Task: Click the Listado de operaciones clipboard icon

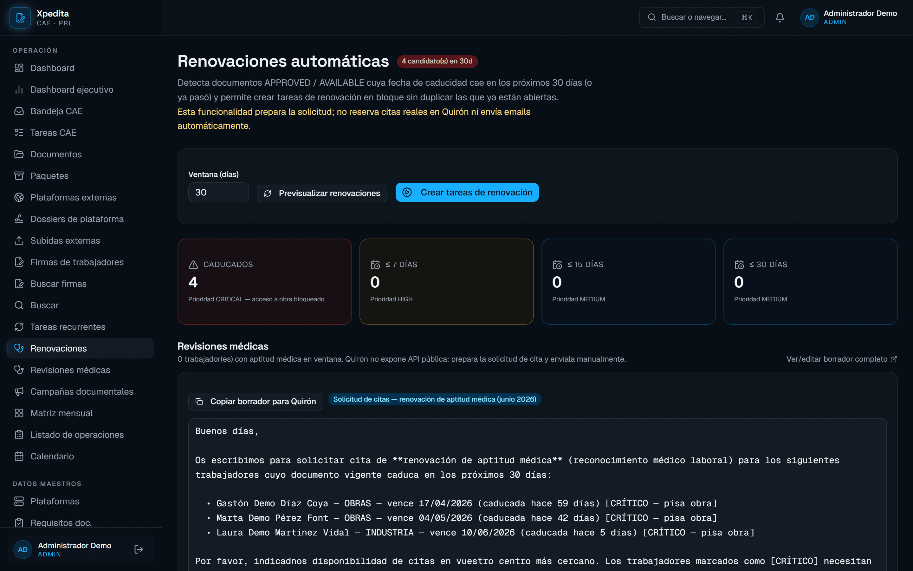Action: 19,434
